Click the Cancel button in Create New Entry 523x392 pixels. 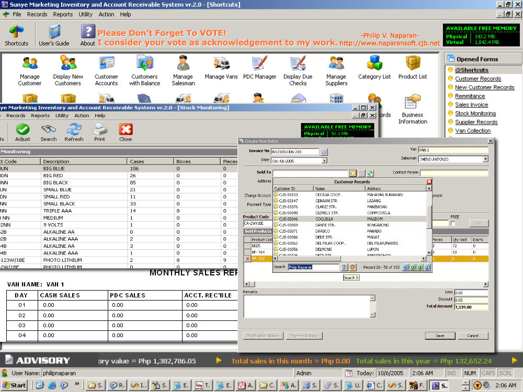point(472,336)
